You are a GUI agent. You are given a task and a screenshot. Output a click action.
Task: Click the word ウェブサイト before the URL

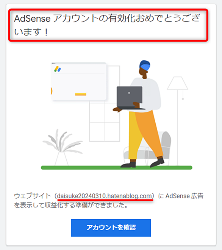point(33,196)
